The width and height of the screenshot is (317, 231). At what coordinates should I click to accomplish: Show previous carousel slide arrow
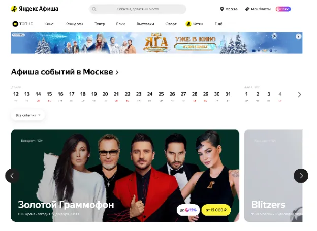pyautogui.click(x=12, y=176)
